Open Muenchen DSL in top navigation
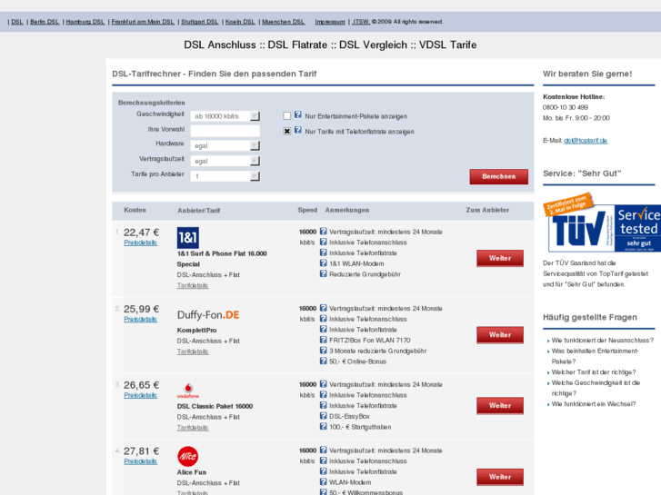This screenshot has width=661, height=495. 284,22
